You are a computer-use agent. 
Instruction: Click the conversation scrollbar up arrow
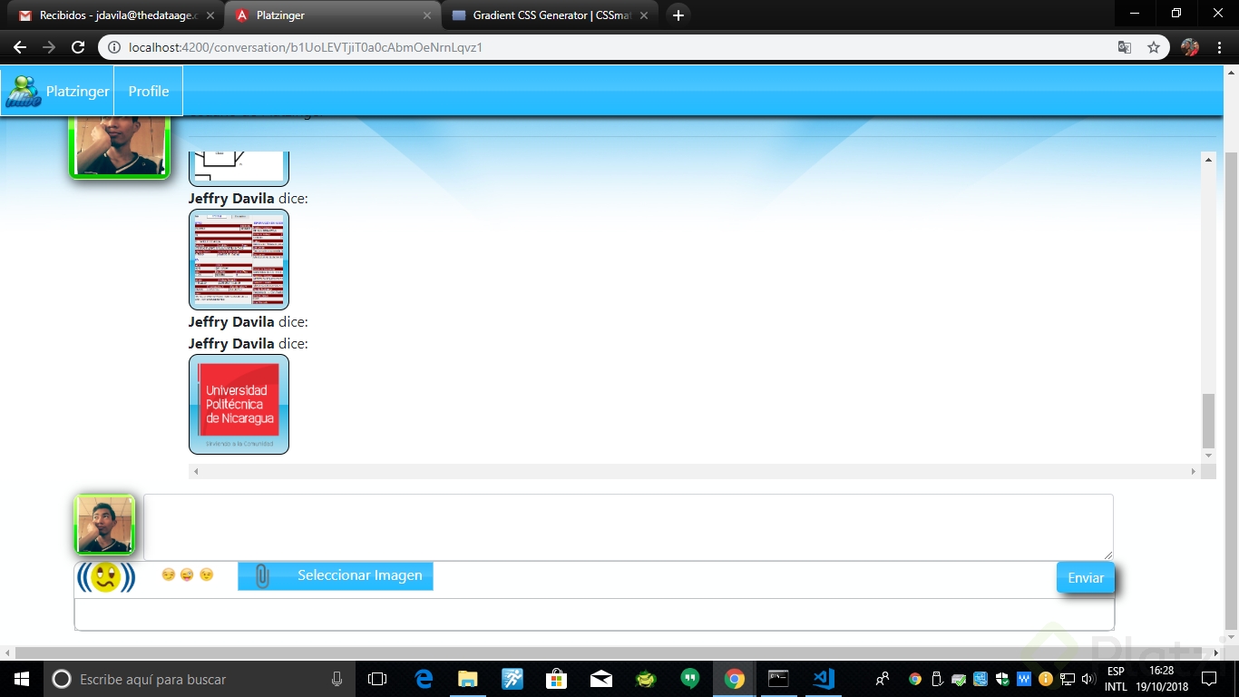pyautogui.click(x=1208, y=159)
